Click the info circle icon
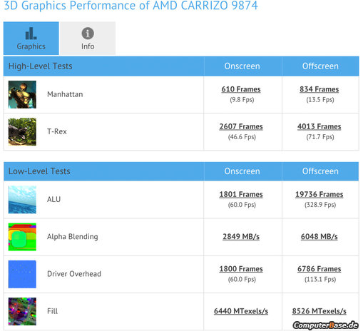The height and width of the screenshot is (334, 363). [88, 34]
